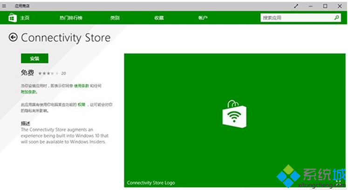Switch to the 主页 tab
348x190 pixels.
25,18
